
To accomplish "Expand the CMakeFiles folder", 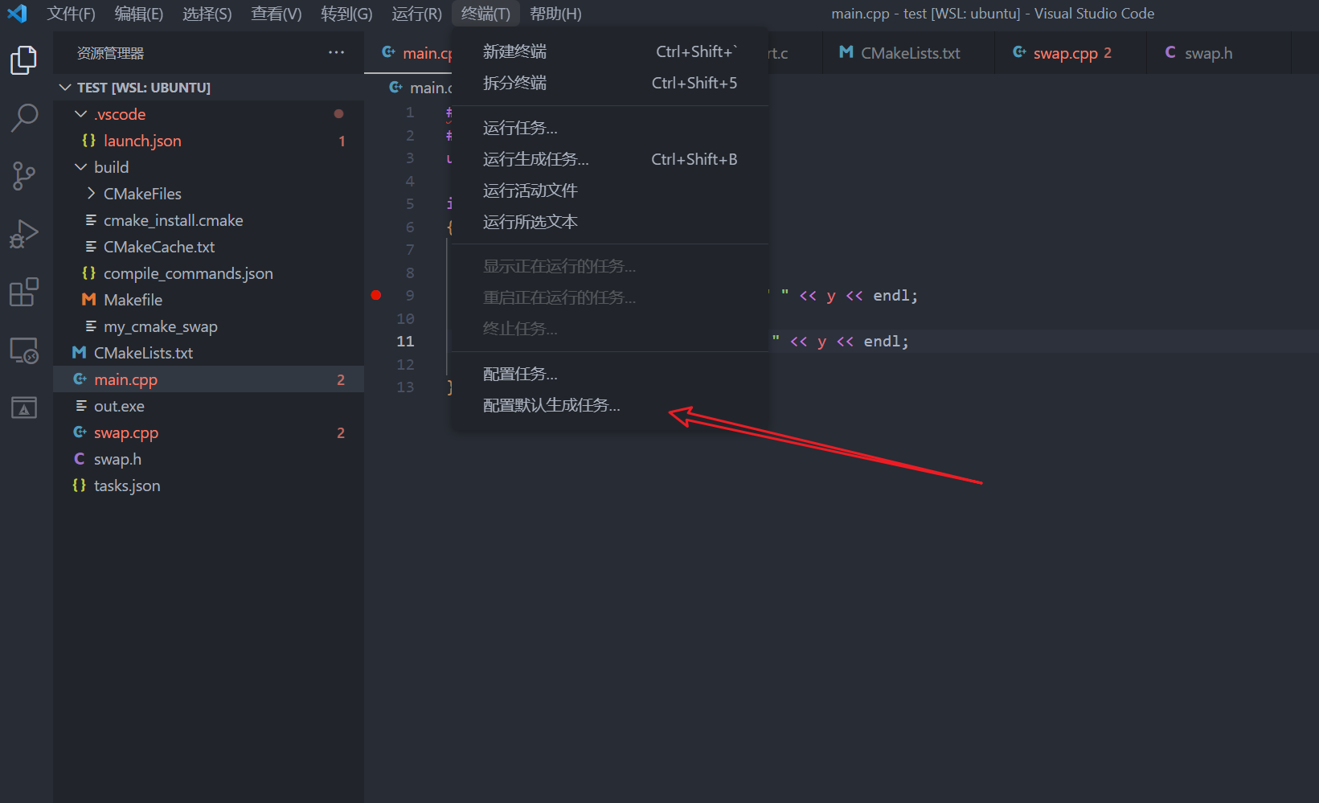I will tap(90, 193).
